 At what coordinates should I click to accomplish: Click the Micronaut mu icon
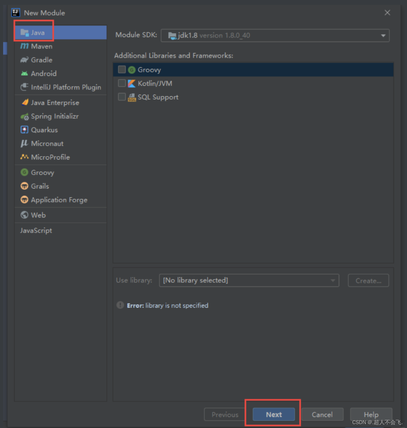pyautogui.click(x=24, y=143)
